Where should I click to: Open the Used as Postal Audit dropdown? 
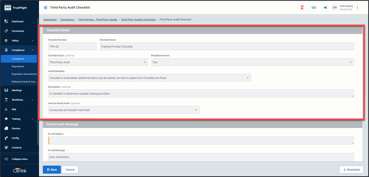click(x=124, y=110)
